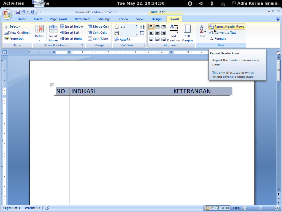Set cell alignment to bottom center
The height and width of the screenshot is (212, 282).
(x=157, y=39)
